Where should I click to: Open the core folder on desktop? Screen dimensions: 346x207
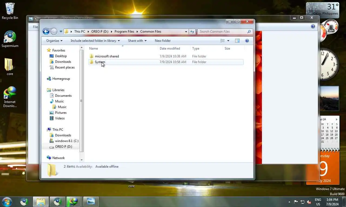coord(10,67)
